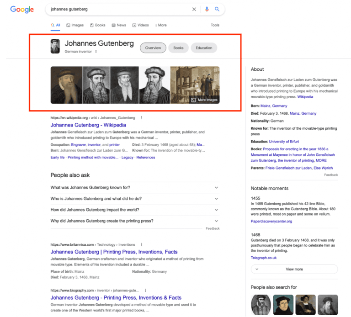Open the References sitelink
This screenshot has height=317, width=351.
point(146,157)
